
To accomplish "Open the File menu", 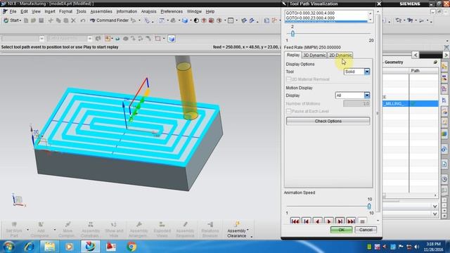I will click(13, 11).
